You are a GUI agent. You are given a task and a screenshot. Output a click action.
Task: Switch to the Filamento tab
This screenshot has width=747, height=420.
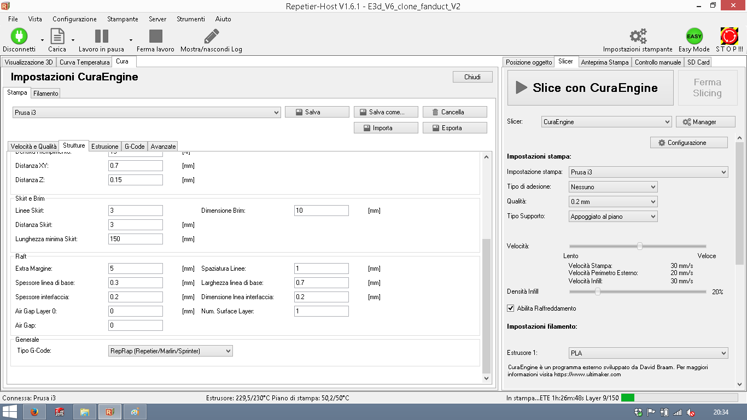coord(46,94)
